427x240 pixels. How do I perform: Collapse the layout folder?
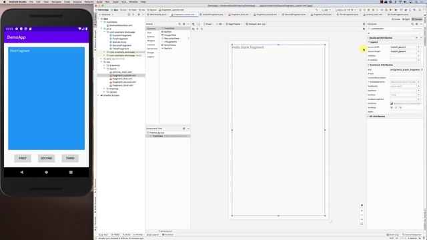[x=104, y=69]
